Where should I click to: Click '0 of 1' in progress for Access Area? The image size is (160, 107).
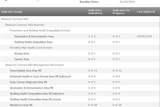point(116,53)
